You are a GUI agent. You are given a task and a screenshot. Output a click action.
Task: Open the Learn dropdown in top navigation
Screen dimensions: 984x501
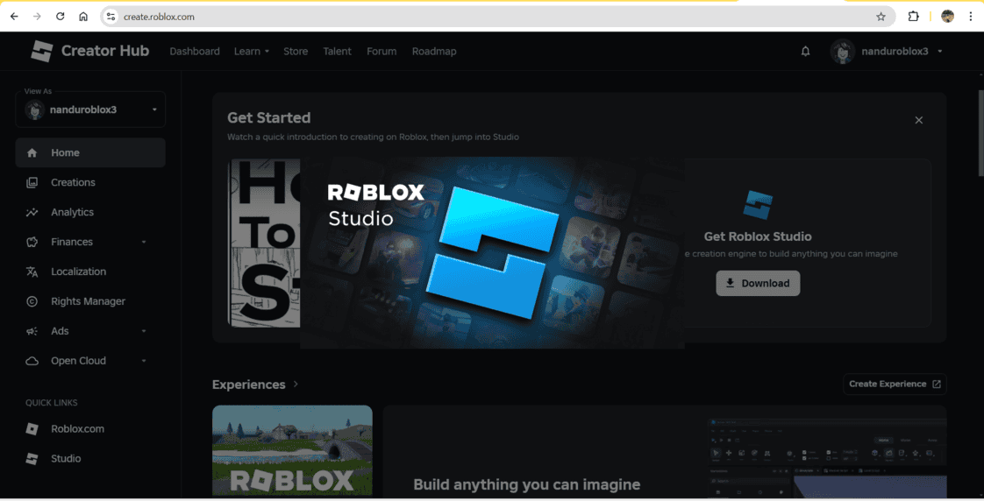click(x=251, y=52)
